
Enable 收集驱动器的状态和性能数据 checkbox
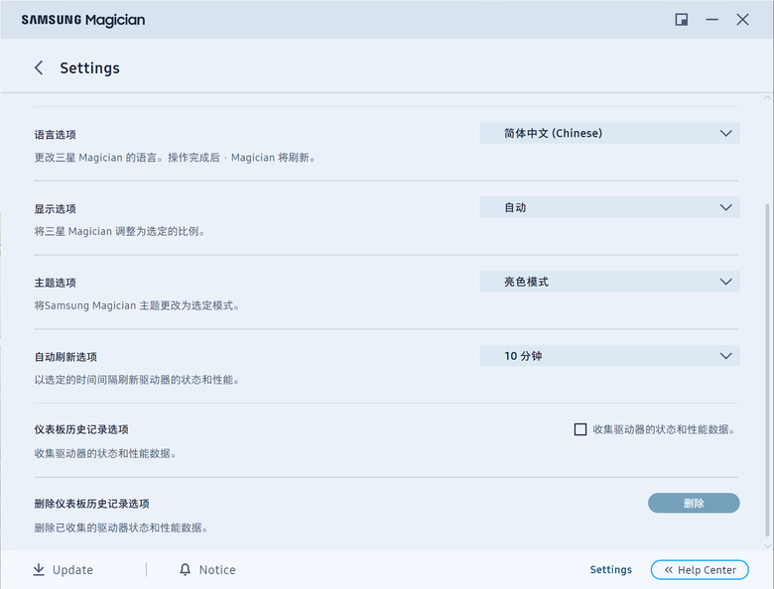click(x=580, y=429)
